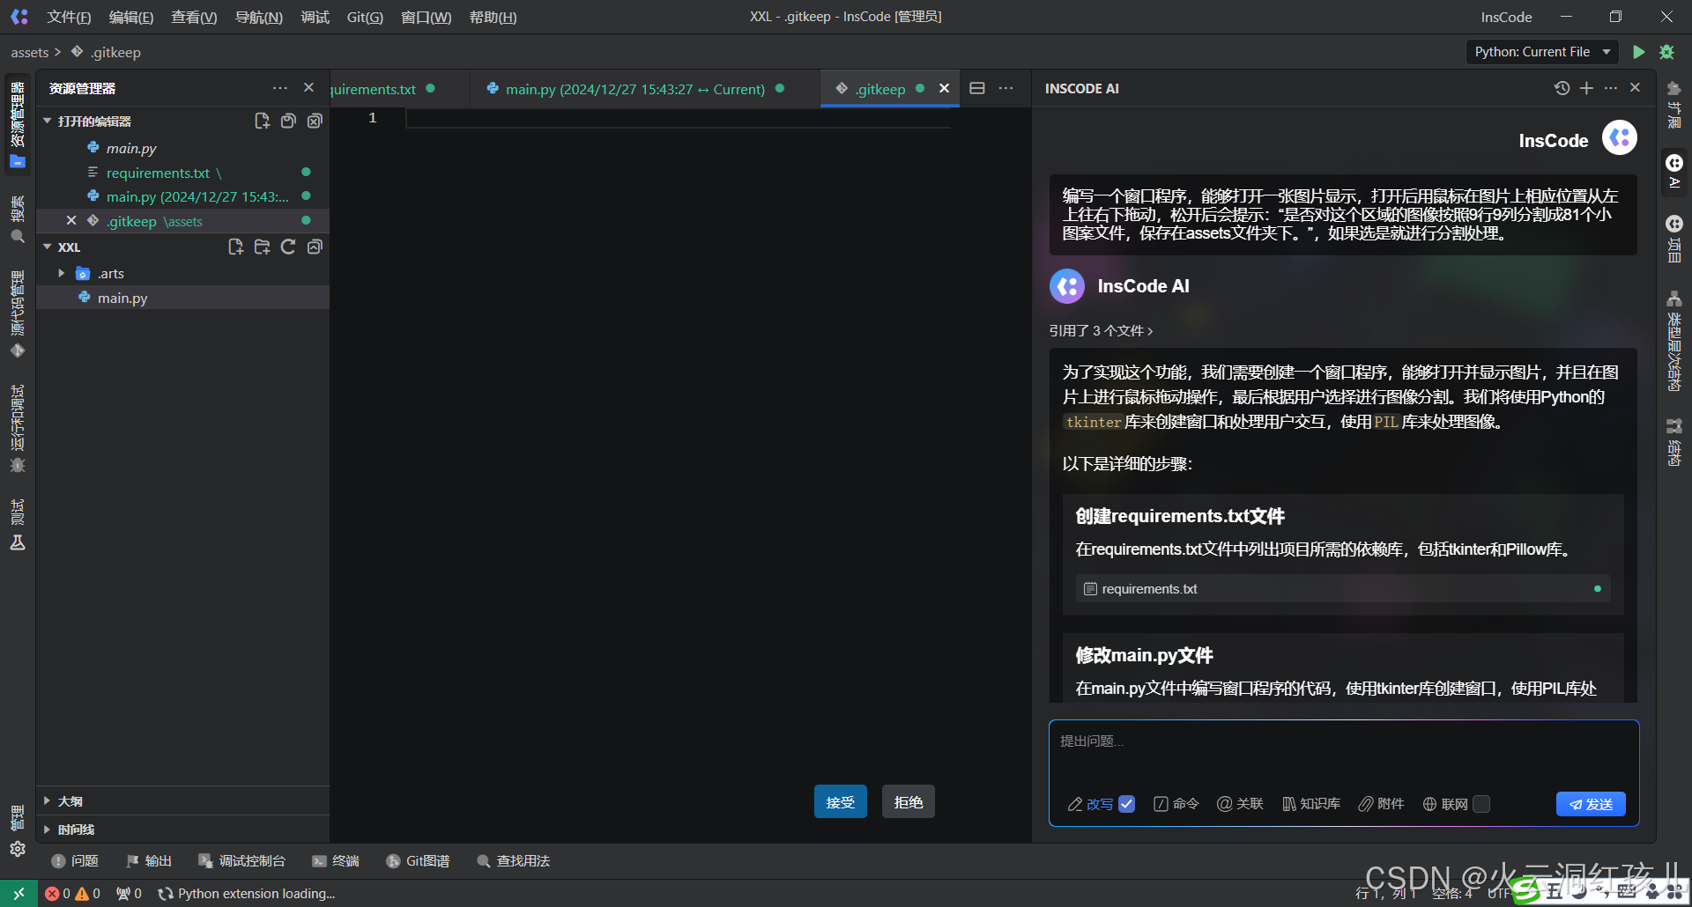The height and width of the screenshot is (907, 1692).
Task: Expand the .arts folder
Action: 61,273
